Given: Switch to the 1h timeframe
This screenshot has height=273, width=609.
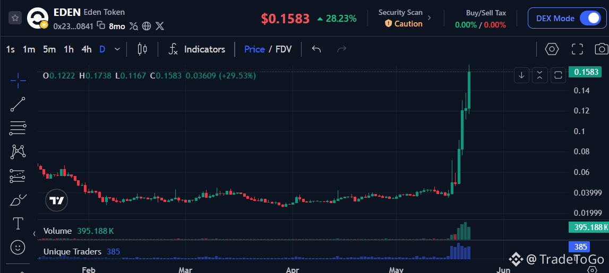Looking at the screenshot, I should (x=68, y=49).
